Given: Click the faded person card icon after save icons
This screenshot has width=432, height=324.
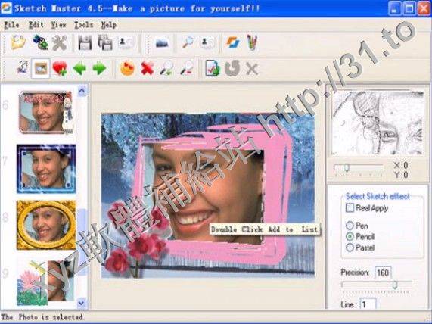Looking at the screenshot, I should (x=126, y=42).
